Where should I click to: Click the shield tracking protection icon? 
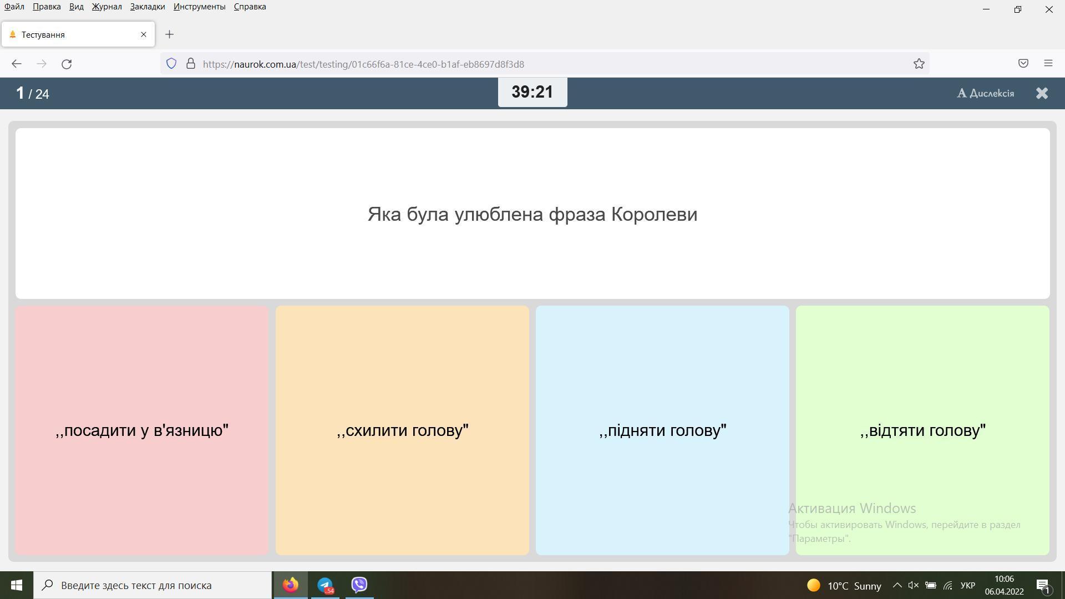(x=171, y=64)
